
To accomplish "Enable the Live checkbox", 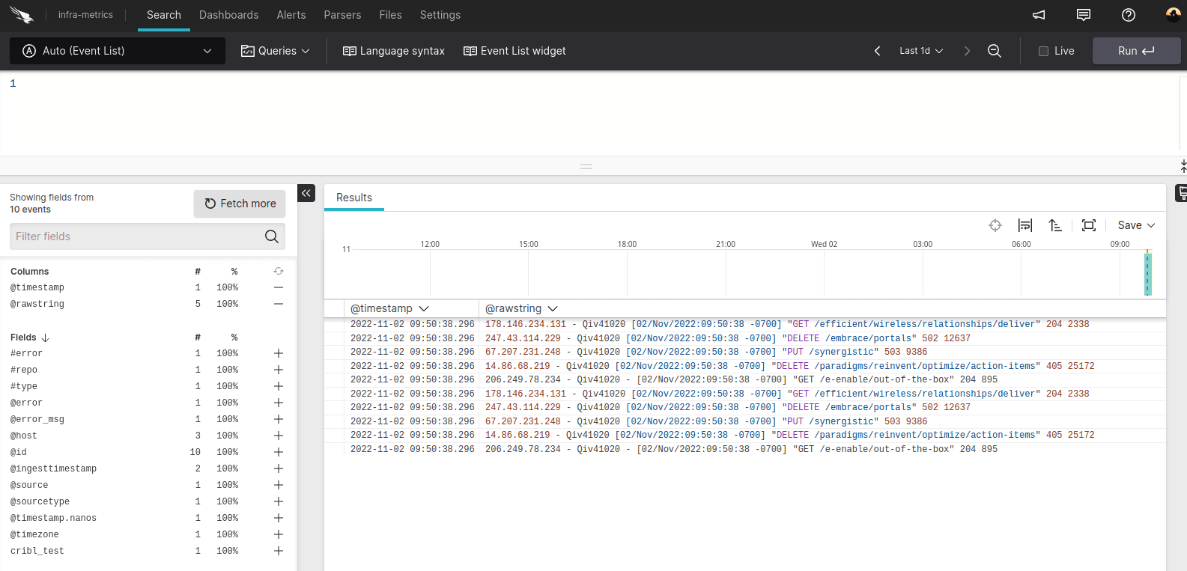I will [1043, 51].
